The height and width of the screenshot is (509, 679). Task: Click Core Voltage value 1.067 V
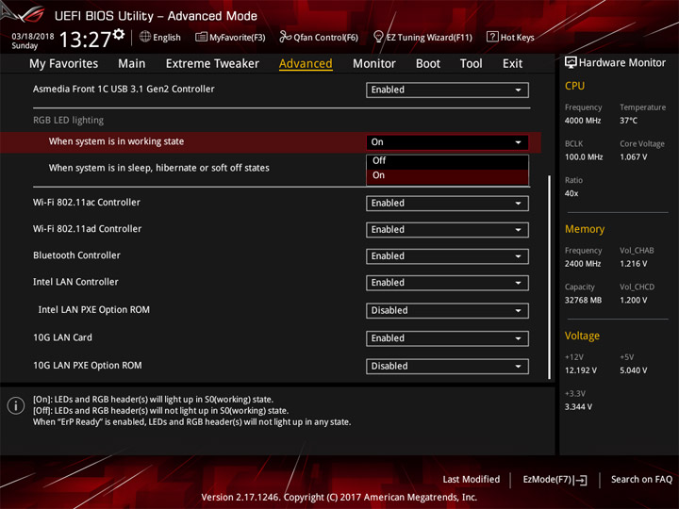[633, 157]
